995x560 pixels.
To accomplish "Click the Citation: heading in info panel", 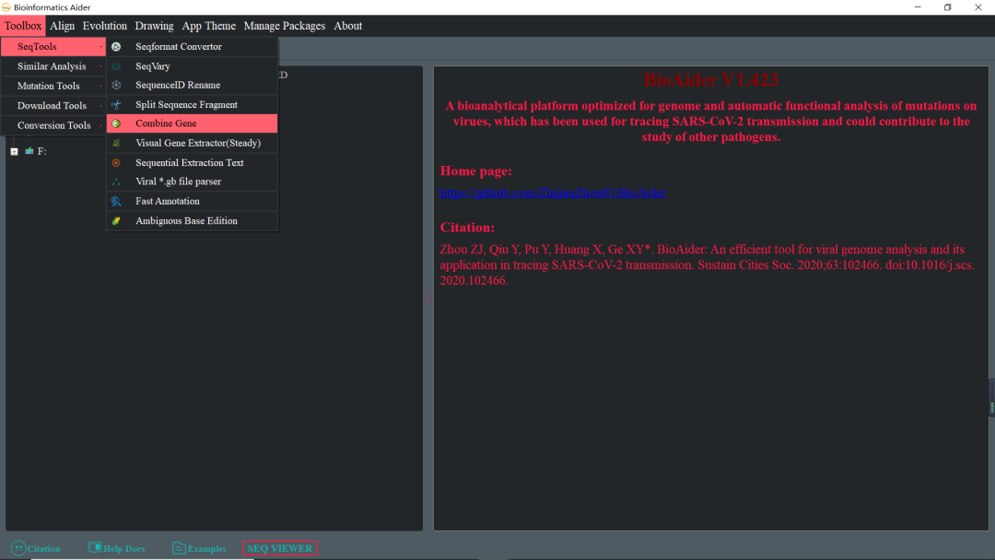I will 467,227.
